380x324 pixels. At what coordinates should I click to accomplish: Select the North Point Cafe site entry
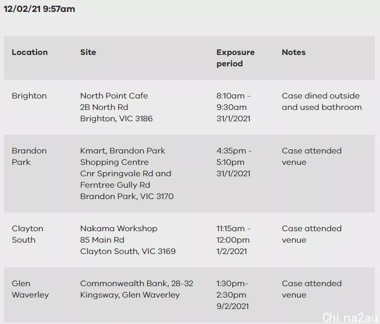point(116,107)
